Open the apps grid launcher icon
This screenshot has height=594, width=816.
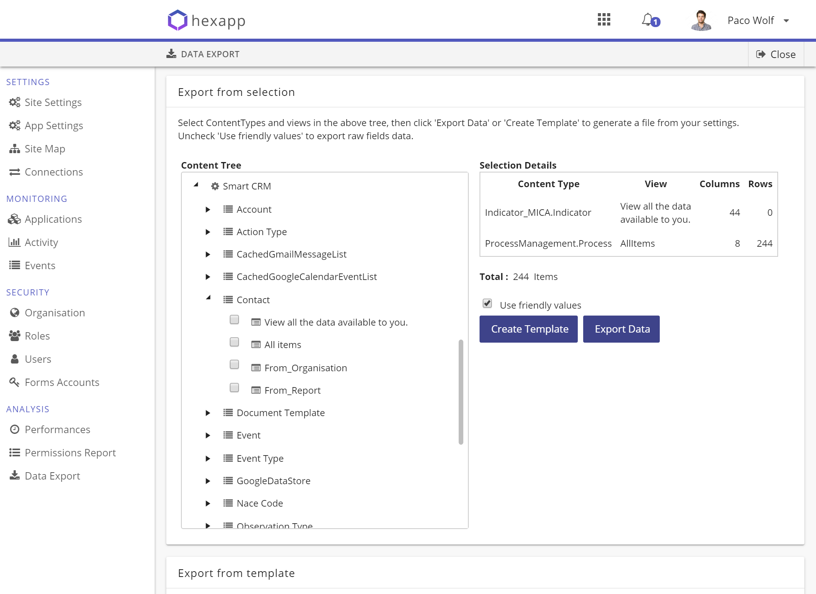(x=604, y=20)
